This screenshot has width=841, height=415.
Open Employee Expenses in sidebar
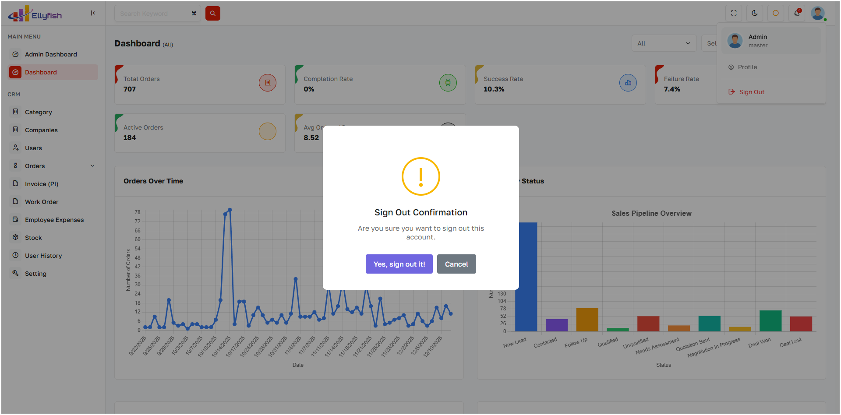(54, 220)
